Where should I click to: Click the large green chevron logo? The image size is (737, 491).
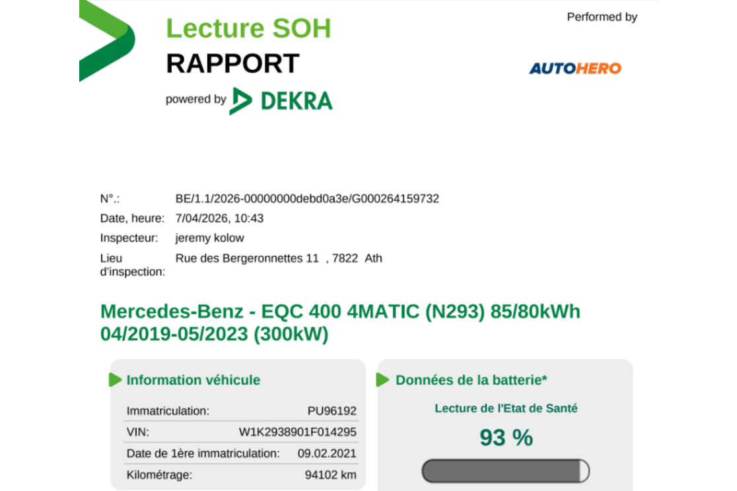coord(107,41)
